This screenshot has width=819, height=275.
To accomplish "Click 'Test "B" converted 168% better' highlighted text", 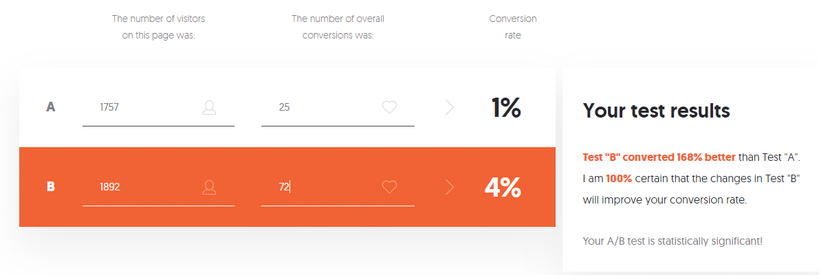I will tap(659, 157).
